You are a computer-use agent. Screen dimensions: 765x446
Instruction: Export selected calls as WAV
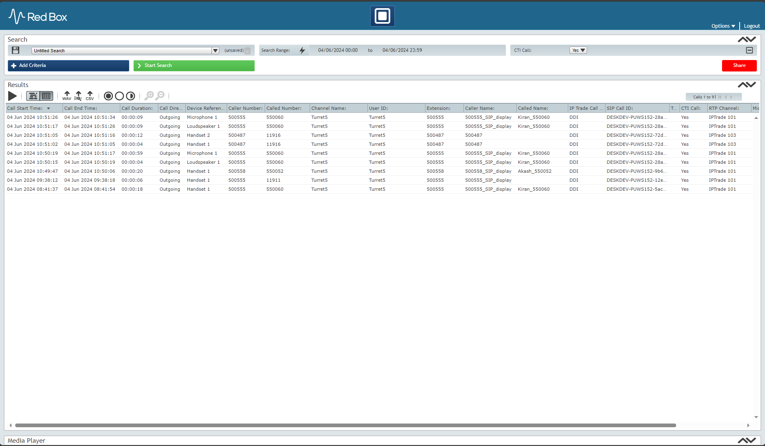67,96
